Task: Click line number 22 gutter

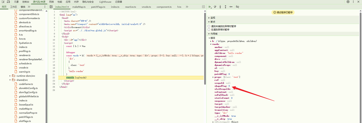Action: click(x=53, y=77)
